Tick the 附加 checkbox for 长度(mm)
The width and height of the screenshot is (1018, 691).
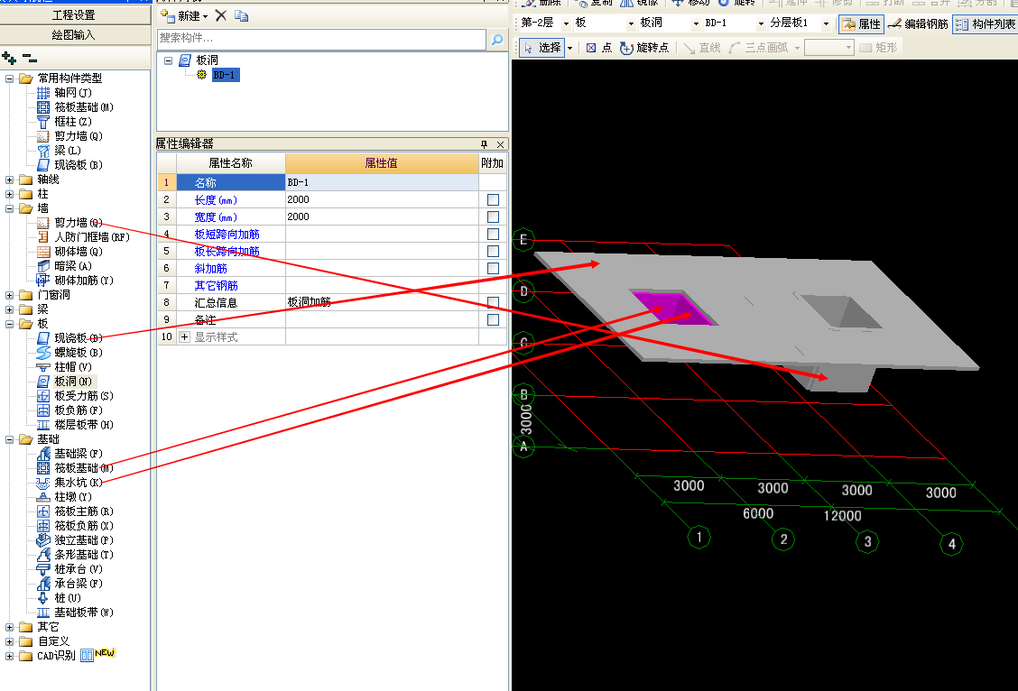point(493,200)
